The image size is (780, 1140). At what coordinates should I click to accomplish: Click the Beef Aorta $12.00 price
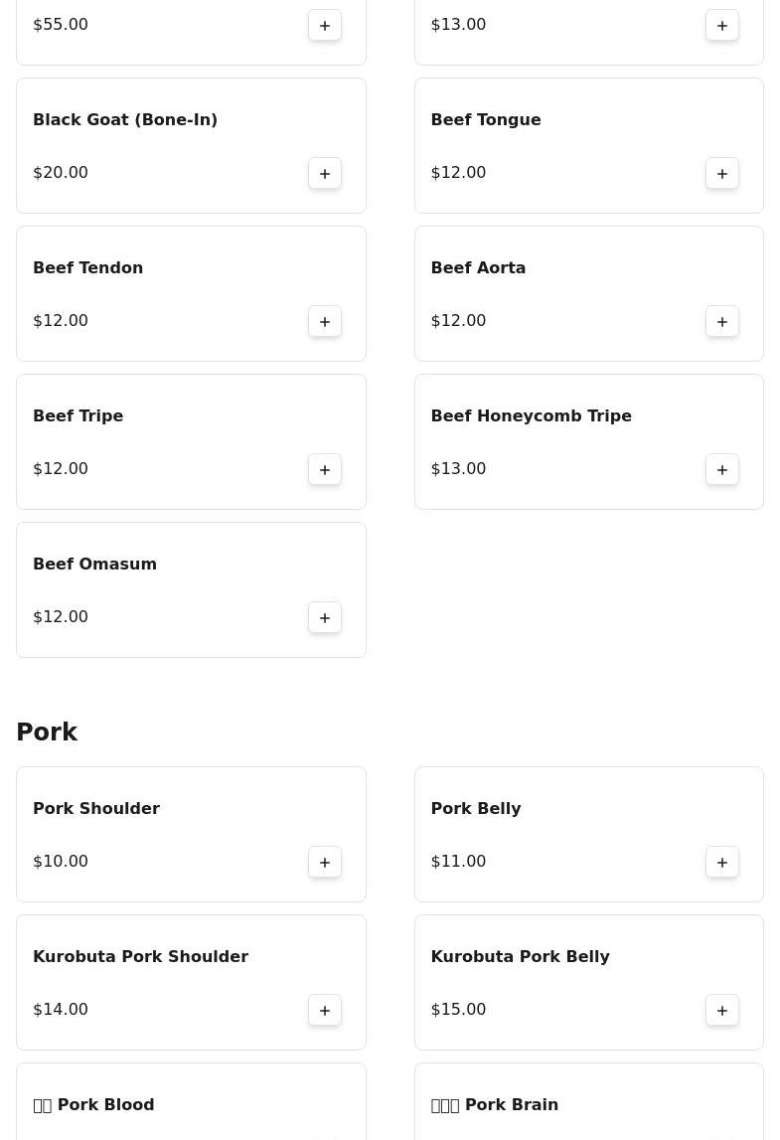(458, 320)
